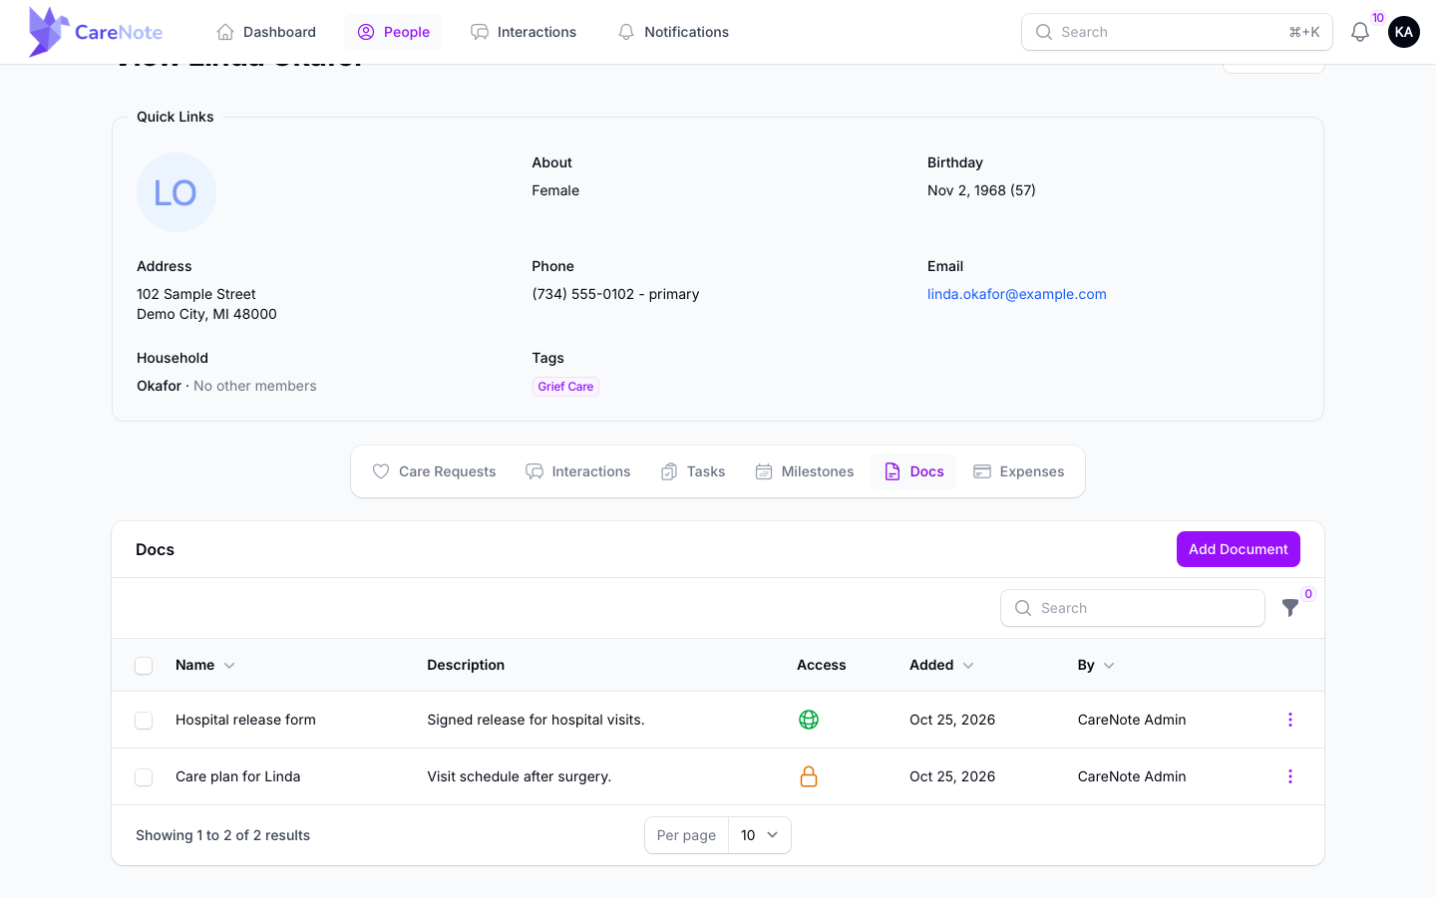Image resolution: width=1436 pixels, height=897 pixels.
Task: Switch to the Tasks tab
Action: [693, 471]
